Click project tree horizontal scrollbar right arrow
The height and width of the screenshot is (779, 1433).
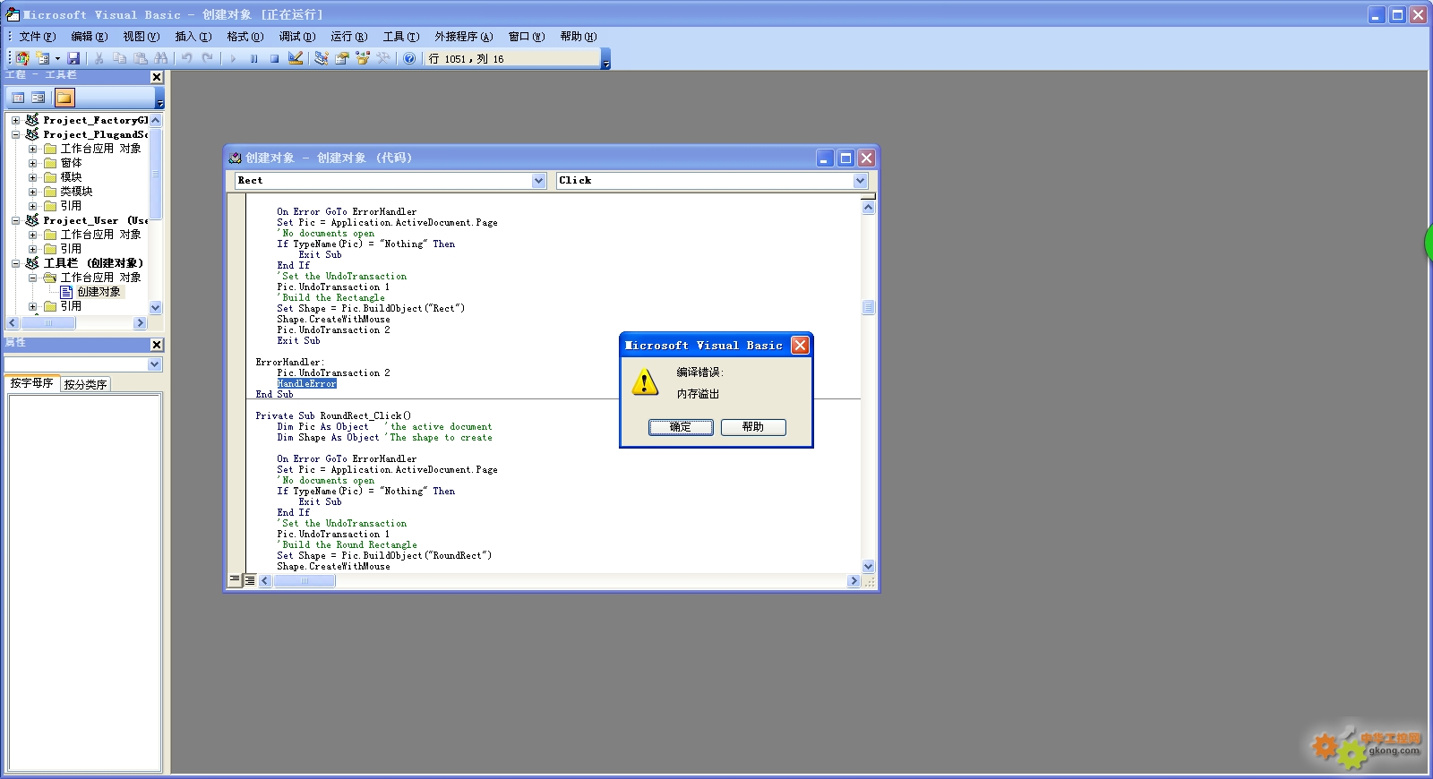click(x=140, y=323)
